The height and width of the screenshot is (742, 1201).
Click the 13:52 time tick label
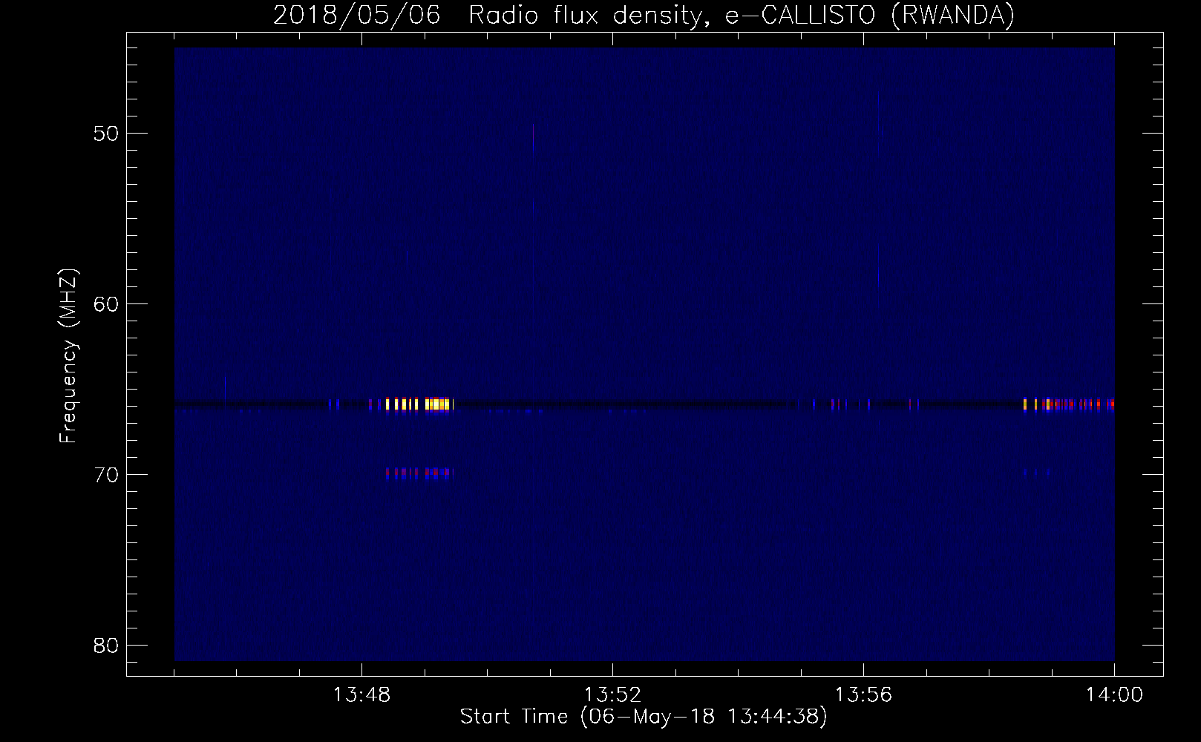(x=612, y=695)
